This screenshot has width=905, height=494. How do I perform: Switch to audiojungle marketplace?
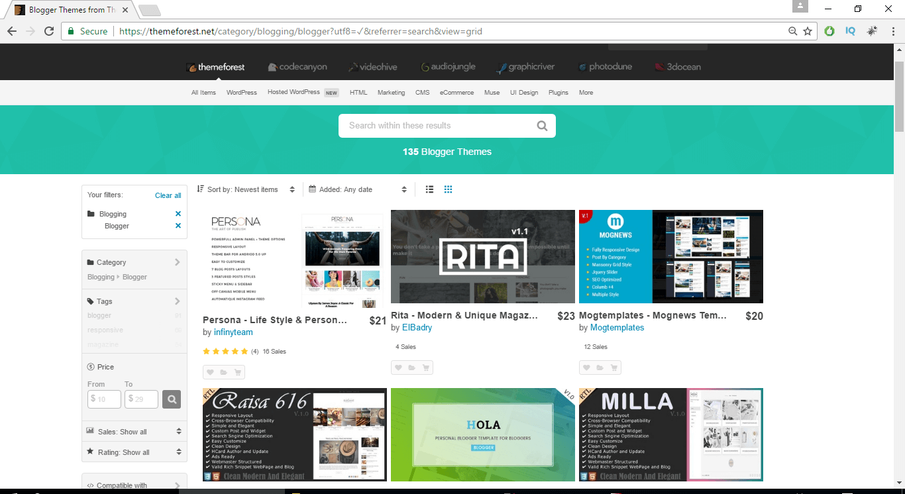coord(448,67)
